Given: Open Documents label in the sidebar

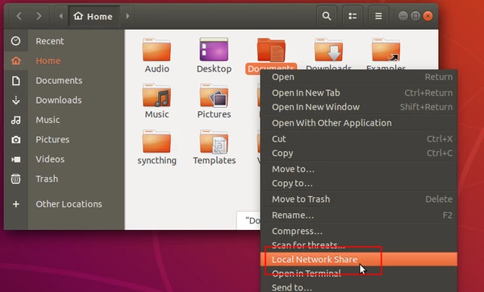Looking at the screenshot, I should (x=59, y=80).
